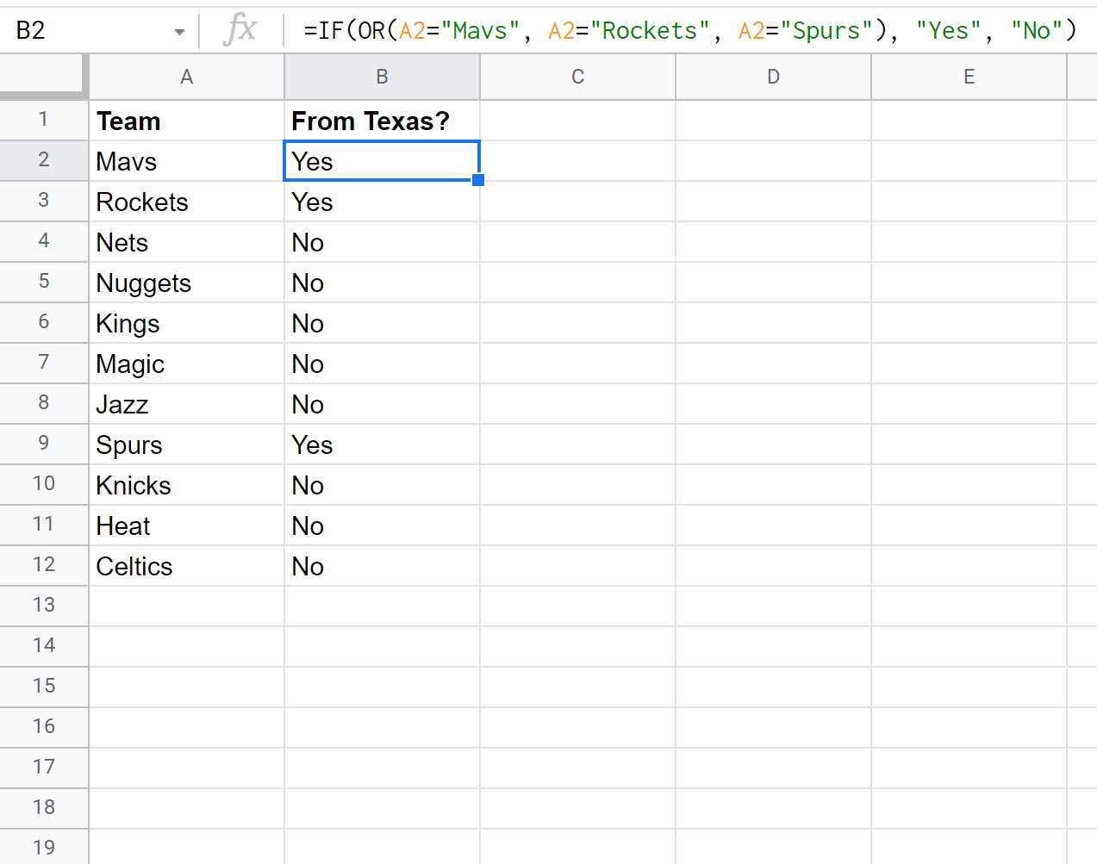Select row 15 header
The height and width of the screenshot is (864, 1097).
click(x=44, y=686)
